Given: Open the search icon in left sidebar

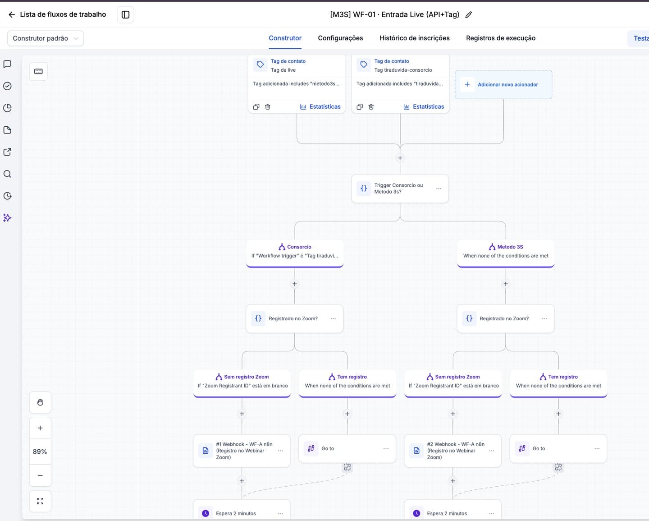Looking at the screenshot, I should [x=7, y=174].
